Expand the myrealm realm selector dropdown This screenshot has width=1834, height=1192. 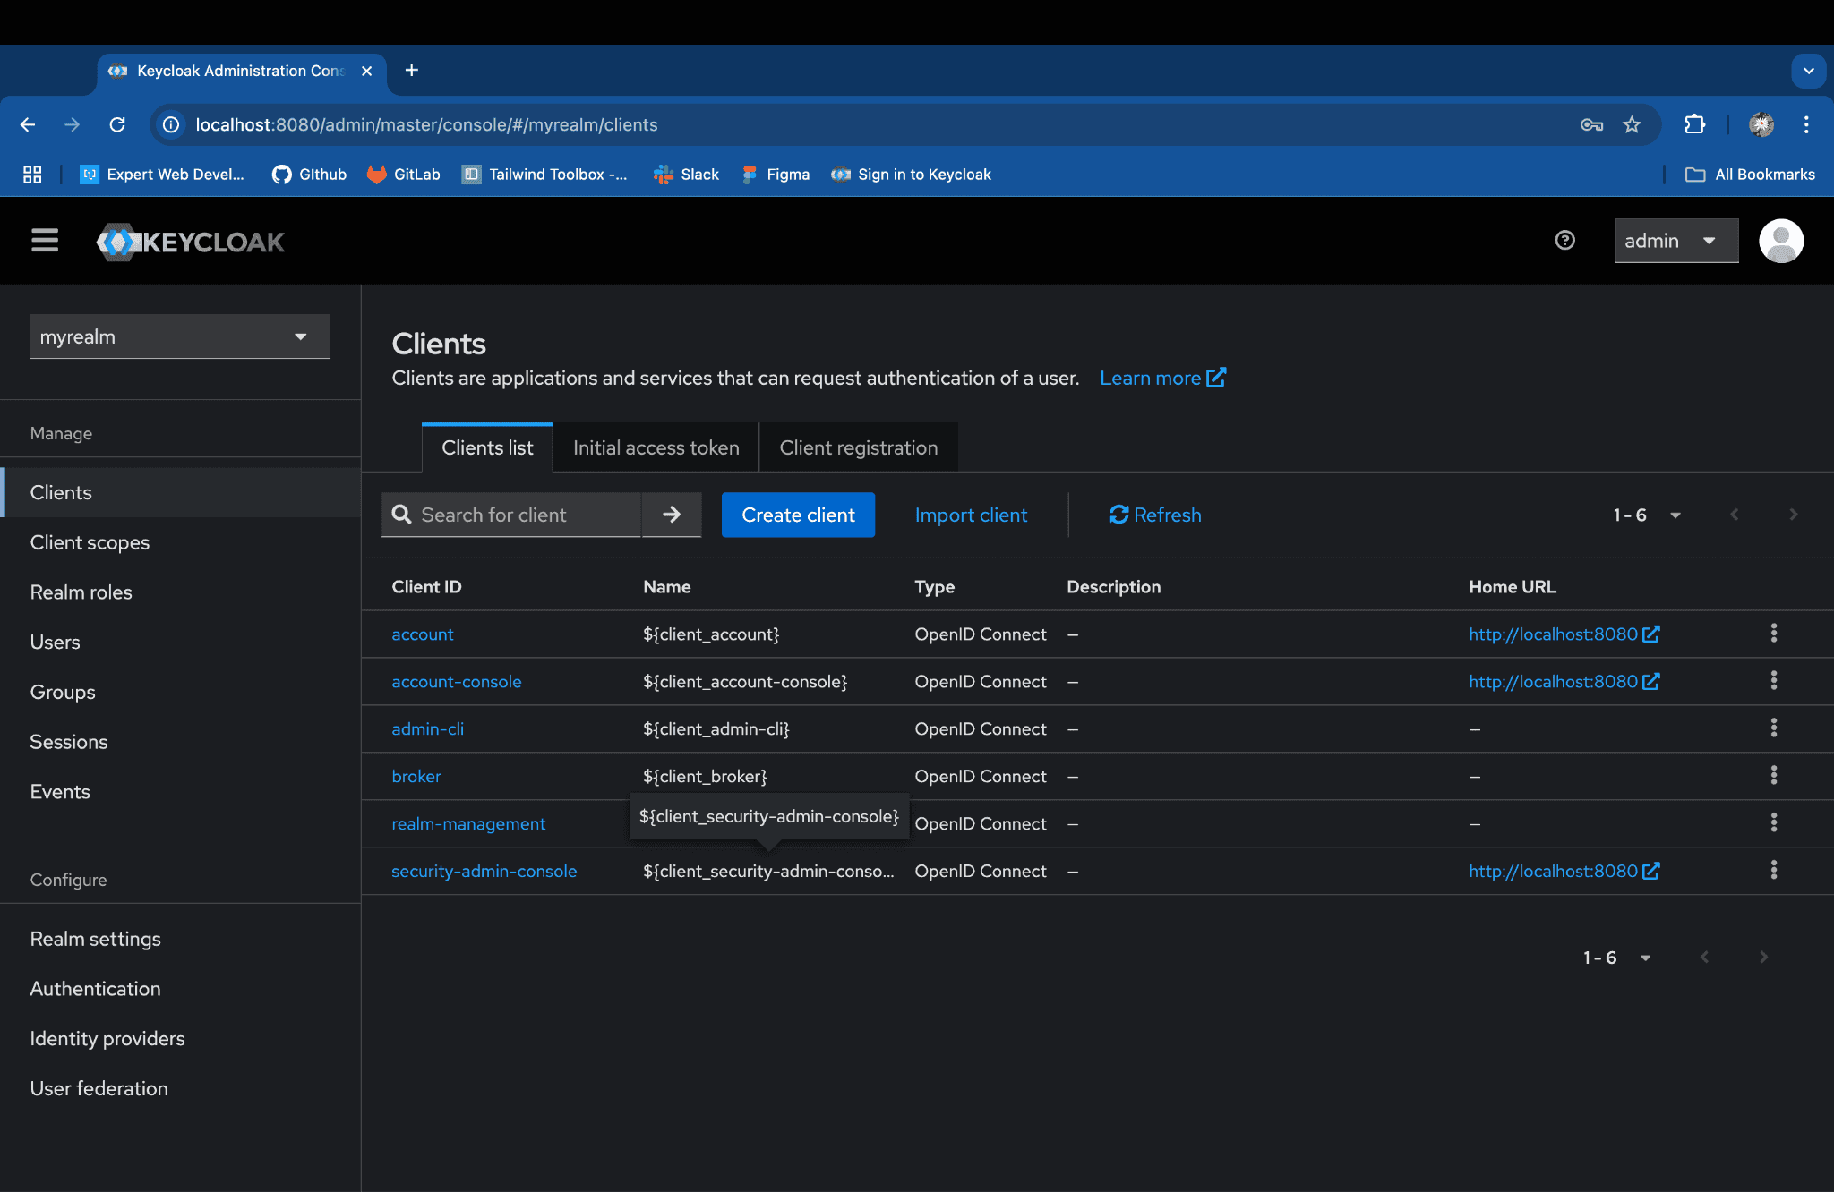(x=180, y=336)
